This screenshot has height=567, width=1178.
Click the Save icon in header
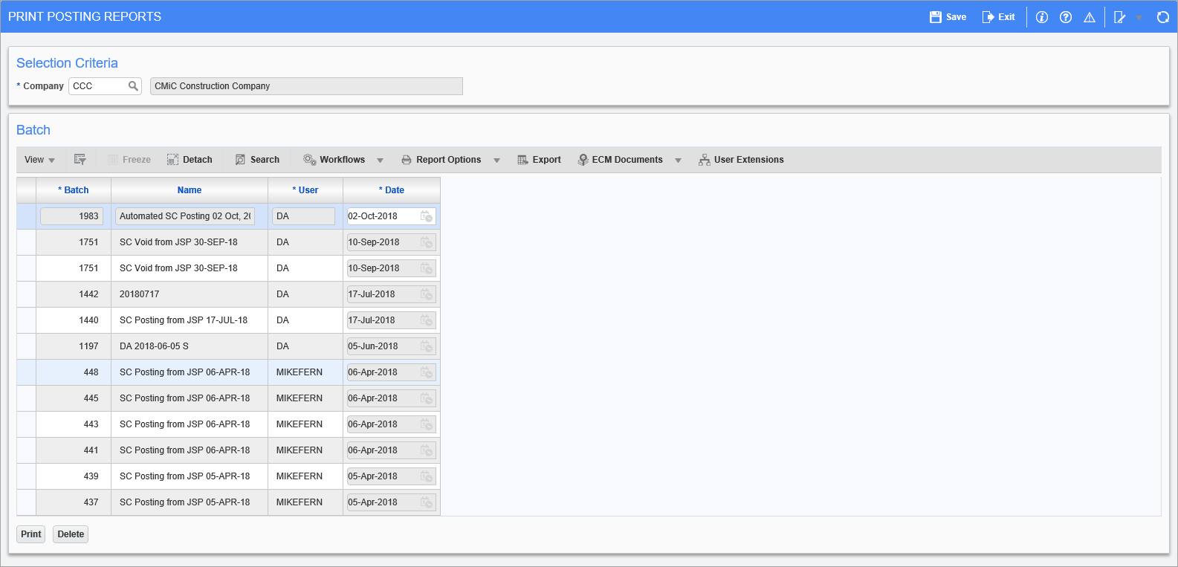click(x=936, y=17)
